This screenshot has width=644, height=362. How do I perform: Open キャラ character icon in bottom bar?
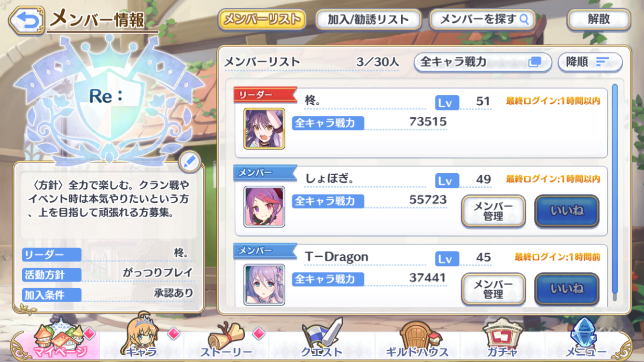pyautogui.click(x=141, y=335)
